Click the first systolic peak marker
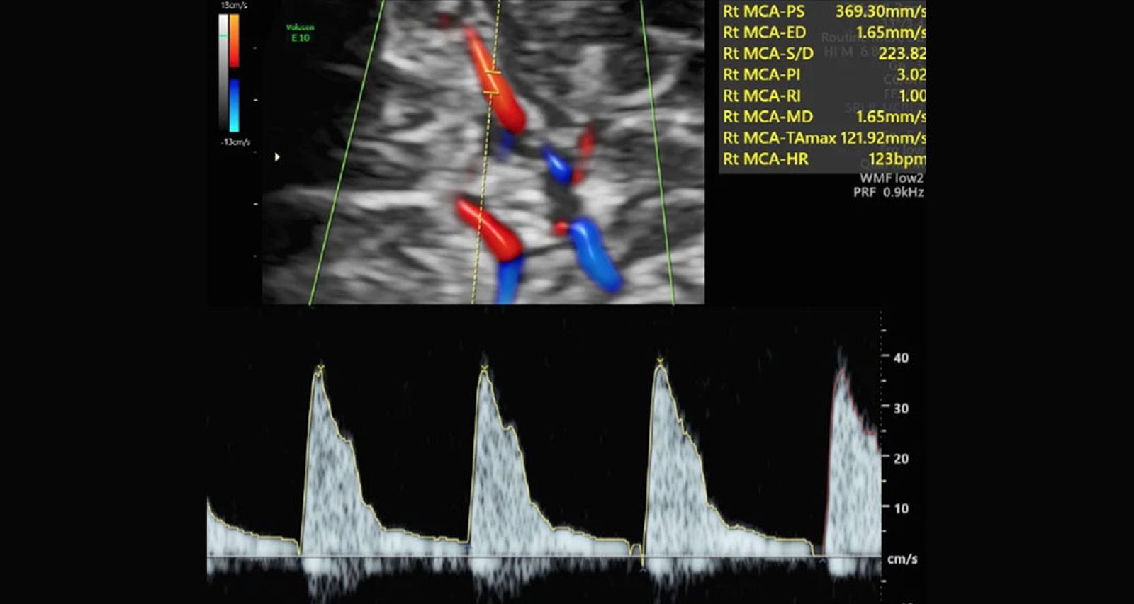The height and width of the screenshot is (604, 1134). 320,367
